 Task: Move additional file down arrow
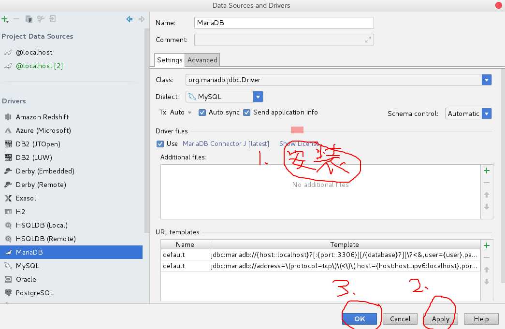coord(487,207)
